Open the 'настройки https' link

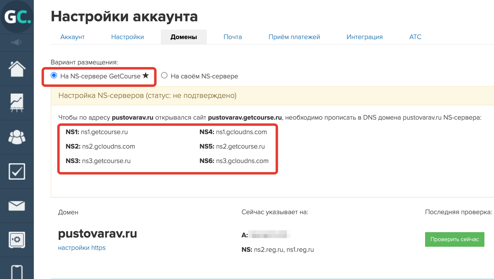[x=82, y=248]
